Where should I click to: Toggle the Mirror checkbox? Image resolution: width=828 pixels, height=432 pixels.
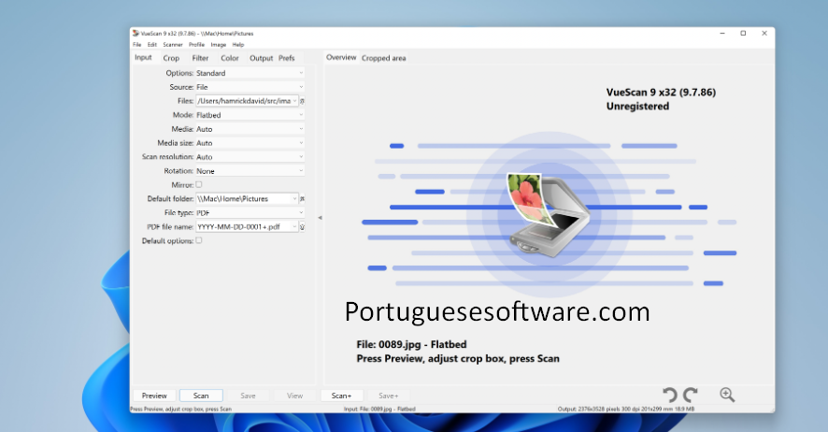click(198, 185)
